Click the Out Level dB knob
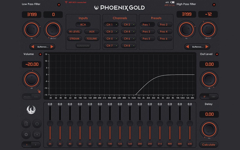The image size is (240, 150). click(x=209, y=79)
